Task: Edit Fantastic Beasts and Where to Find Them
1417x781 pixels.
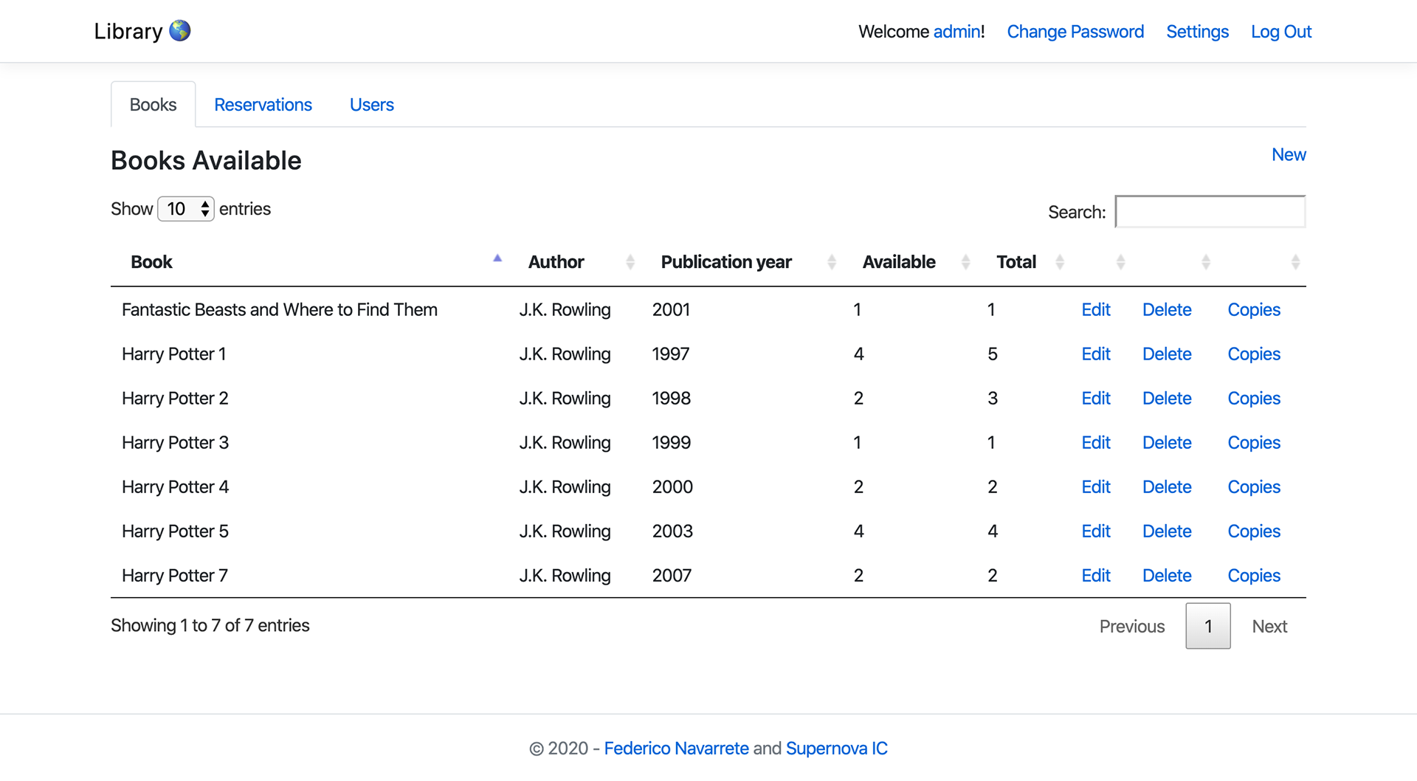Action: (x=1096, y=309)
